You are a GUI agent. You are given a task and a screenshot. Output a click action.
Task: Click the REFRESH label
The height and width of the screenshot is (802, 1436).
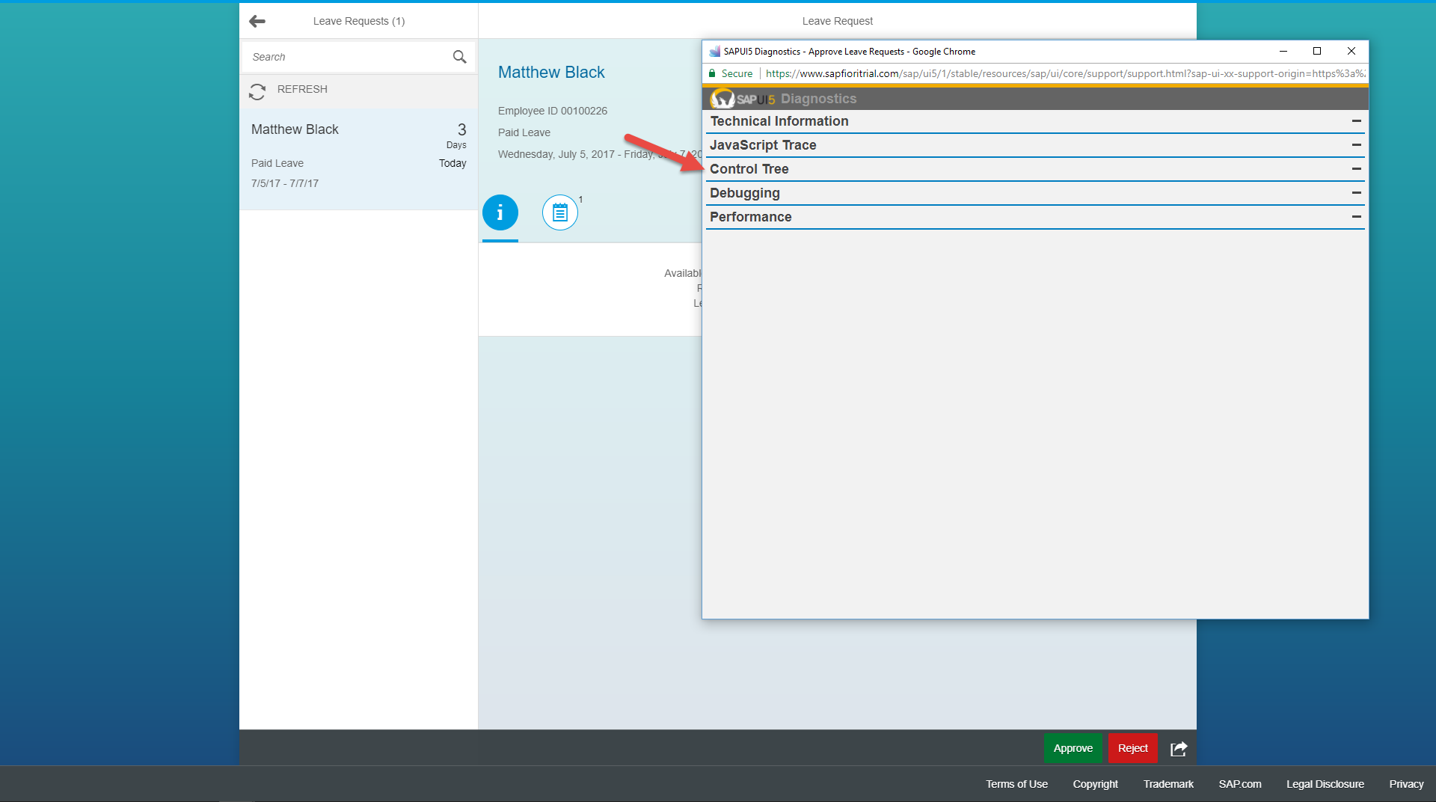tap(302, 89)
